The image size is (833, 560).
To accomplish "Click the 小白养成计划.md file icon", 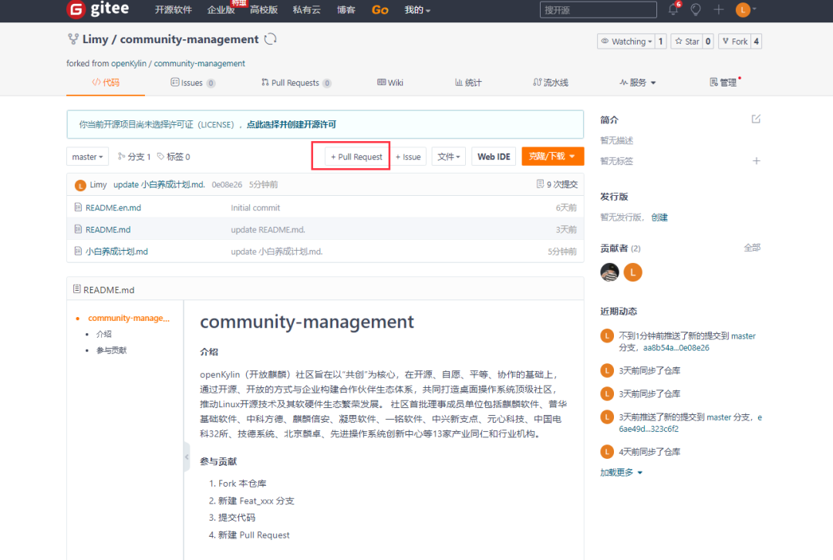I will (78, 251).
